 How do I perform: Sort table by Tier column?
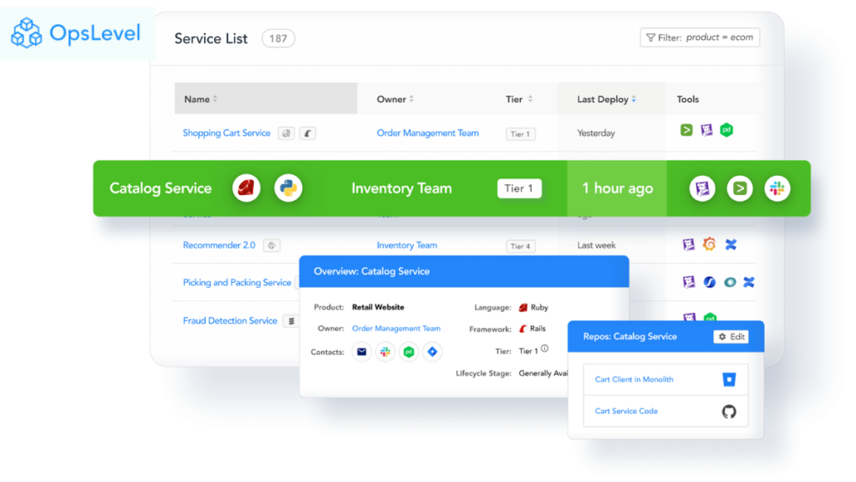pos(518,99)
